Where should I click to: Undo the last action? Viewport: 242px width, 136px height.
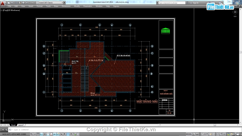coord(27,3)
